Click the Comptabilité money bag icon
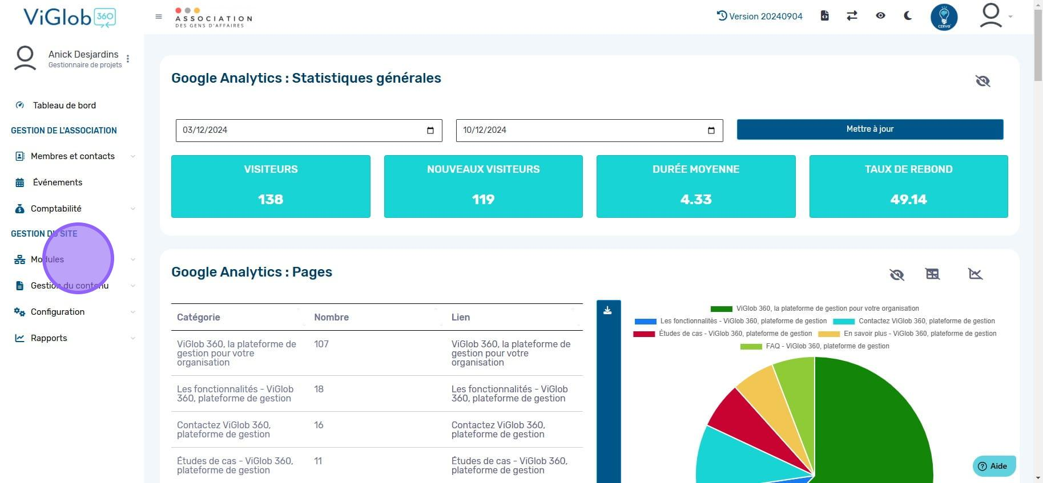The image size is (1043, 483). click(x=20, y=209)
